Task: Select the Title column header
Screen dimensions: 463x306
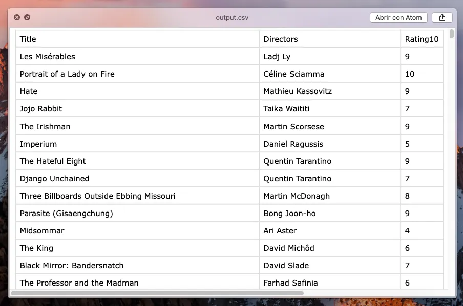Action: [x=138, y=39]
